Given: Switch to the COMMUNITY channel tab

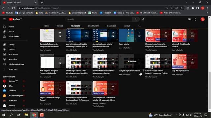Looking at the screenshot, I should coord(93,26).
